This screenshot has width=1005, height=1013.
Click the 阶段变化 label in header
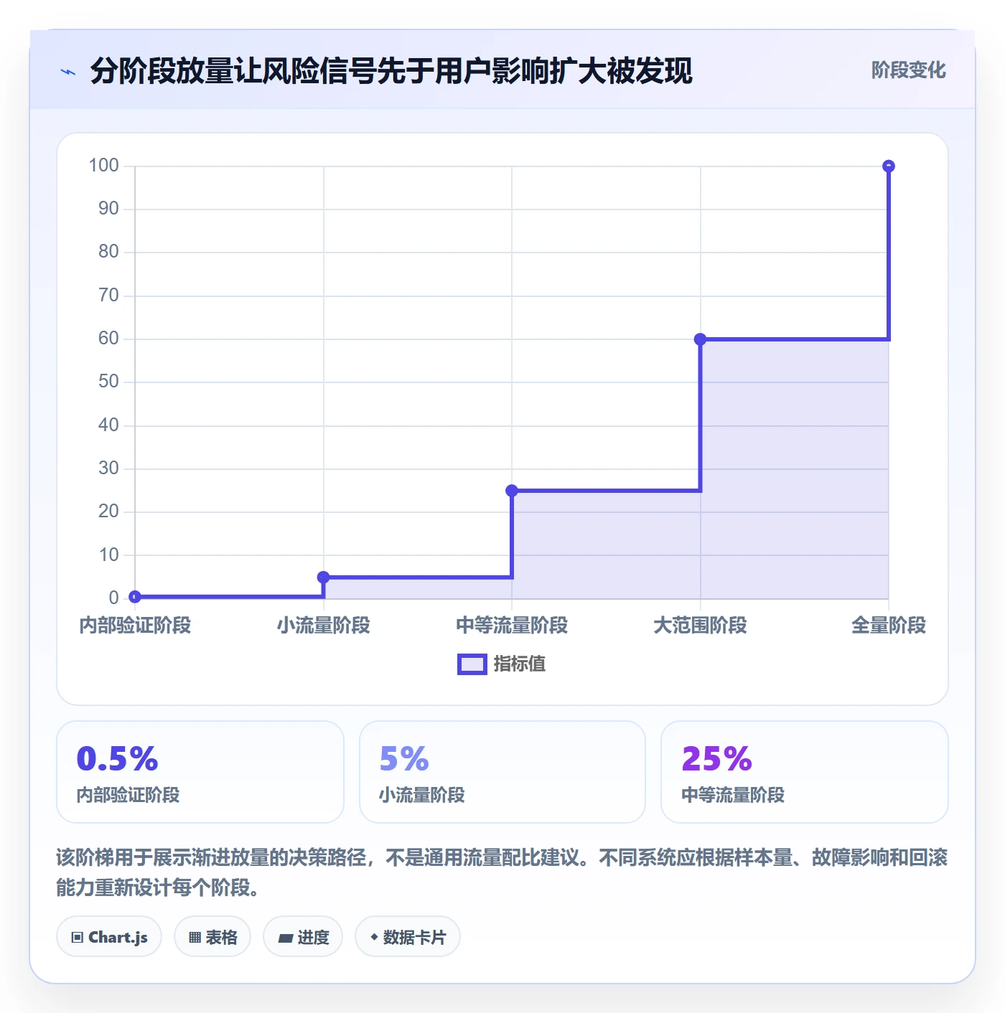(x=908, y=70)
